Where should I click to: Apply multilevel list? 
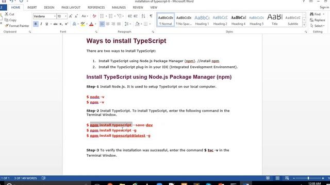tap(119, 16)
